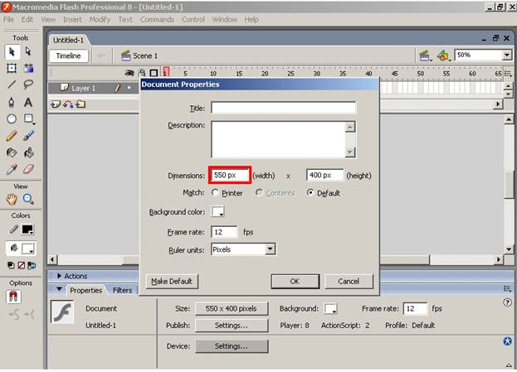This screenshot has height=372, width=517.
Task: Click the dialog Frame rate field
Action: click(x=224, y=232)
